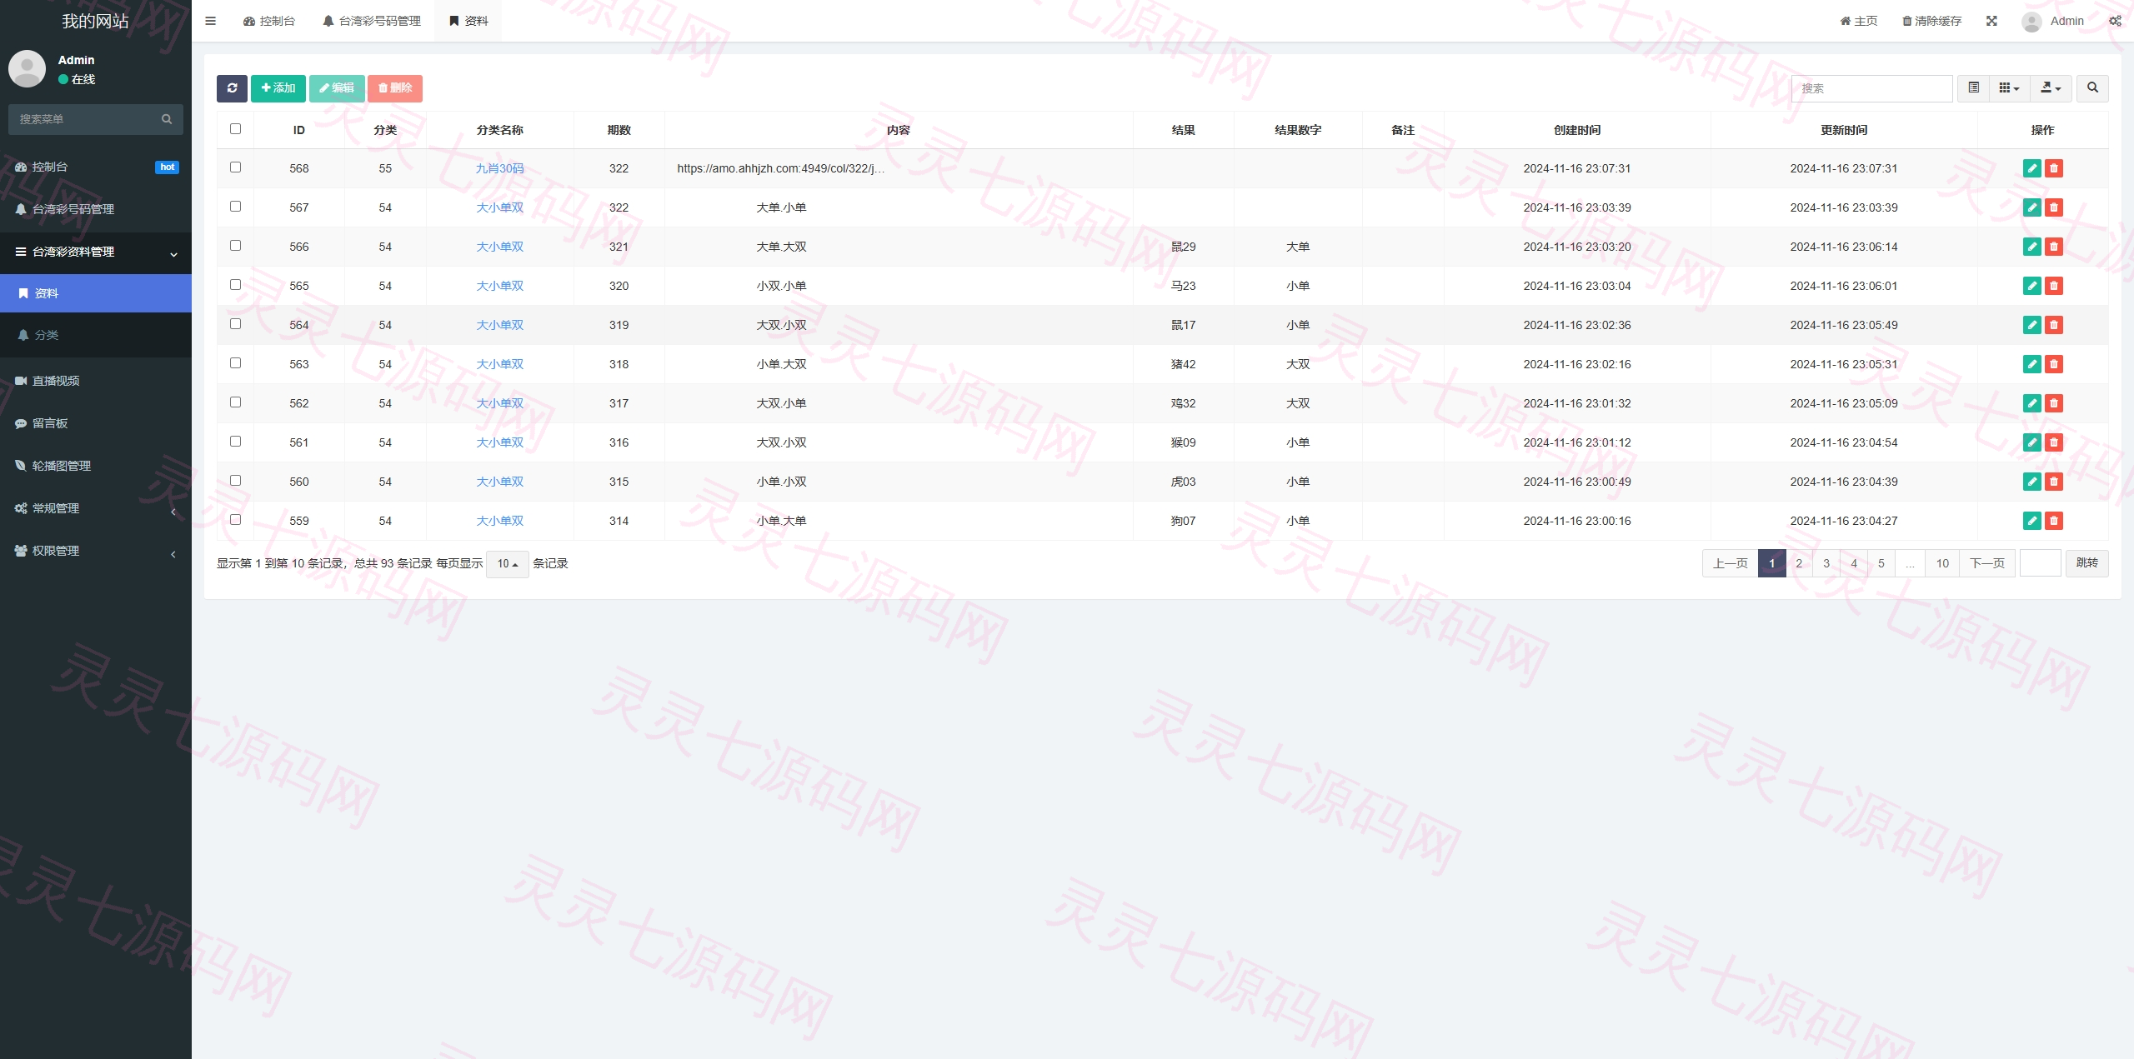Click the red delete icon for row 565
Viewport: 2134px width, 1059px height.
coord(2054,286)
